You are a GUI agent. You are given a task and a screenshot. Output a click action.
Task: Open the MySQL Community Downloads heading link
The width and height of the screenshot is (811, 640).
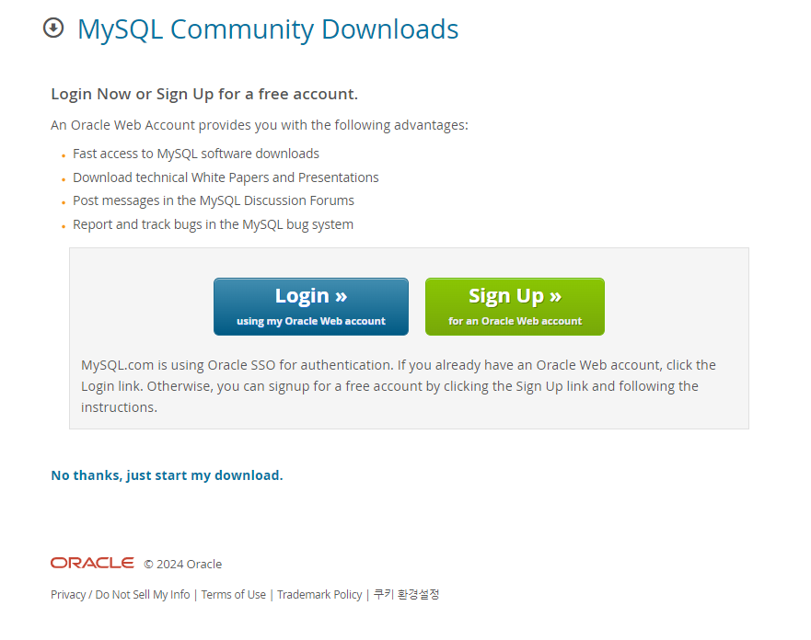(267, 29)
